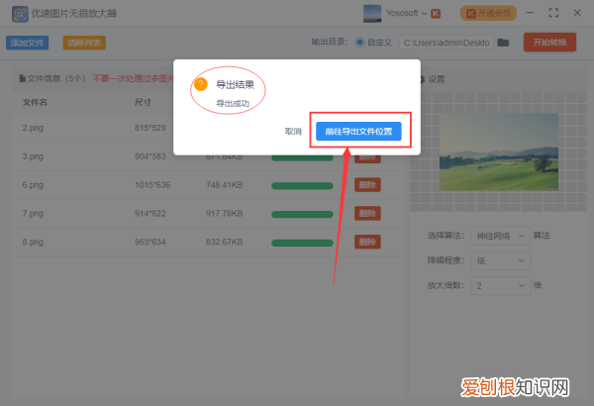The width and height of the screenshot is (594, 406).
Task: Open the 选择算法 神经网络 dropdown
Action: coord(501,236)
